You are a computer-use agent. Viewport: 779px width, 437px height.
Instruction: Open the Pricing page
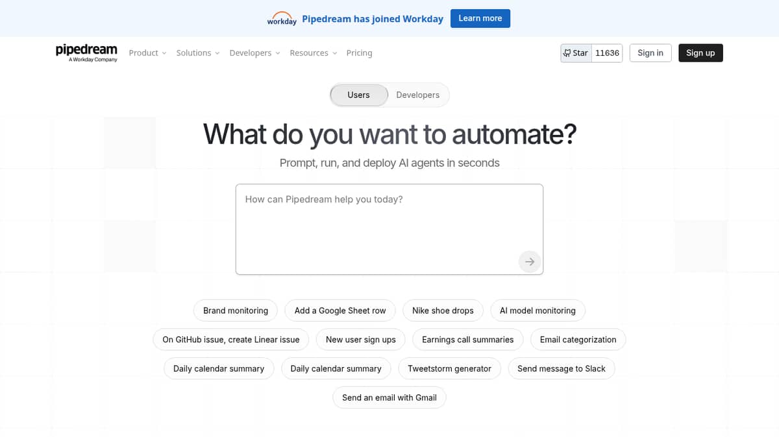tap(359, 53)
